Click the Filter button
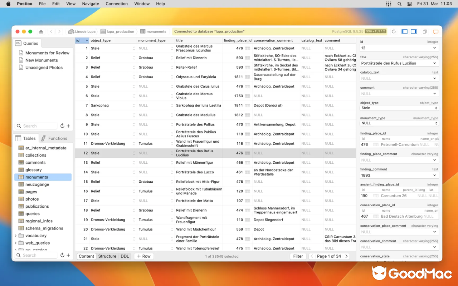458x286 pixels. coord(298,256)
